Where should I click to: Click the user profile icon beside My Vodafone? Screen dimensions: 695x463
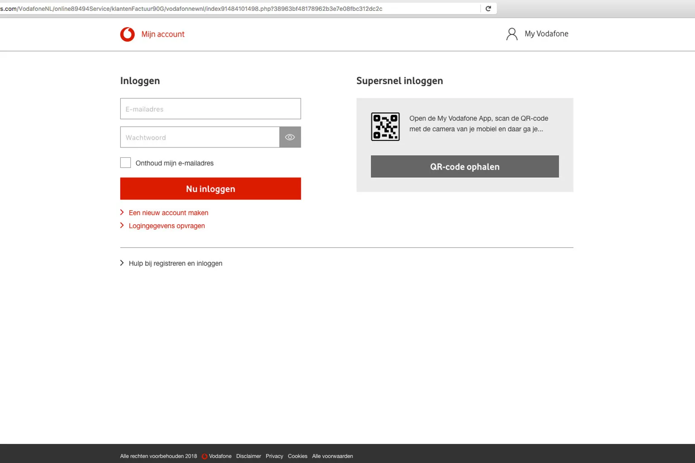512,34
